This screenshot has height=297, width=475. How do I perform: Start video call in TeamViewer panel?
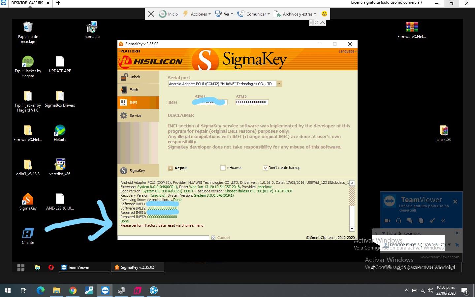[x=387, y=221]
